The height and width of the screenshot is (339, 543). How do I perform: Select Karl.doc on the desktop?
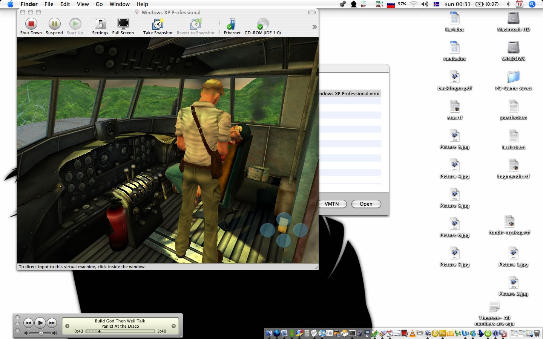[454, 21]
